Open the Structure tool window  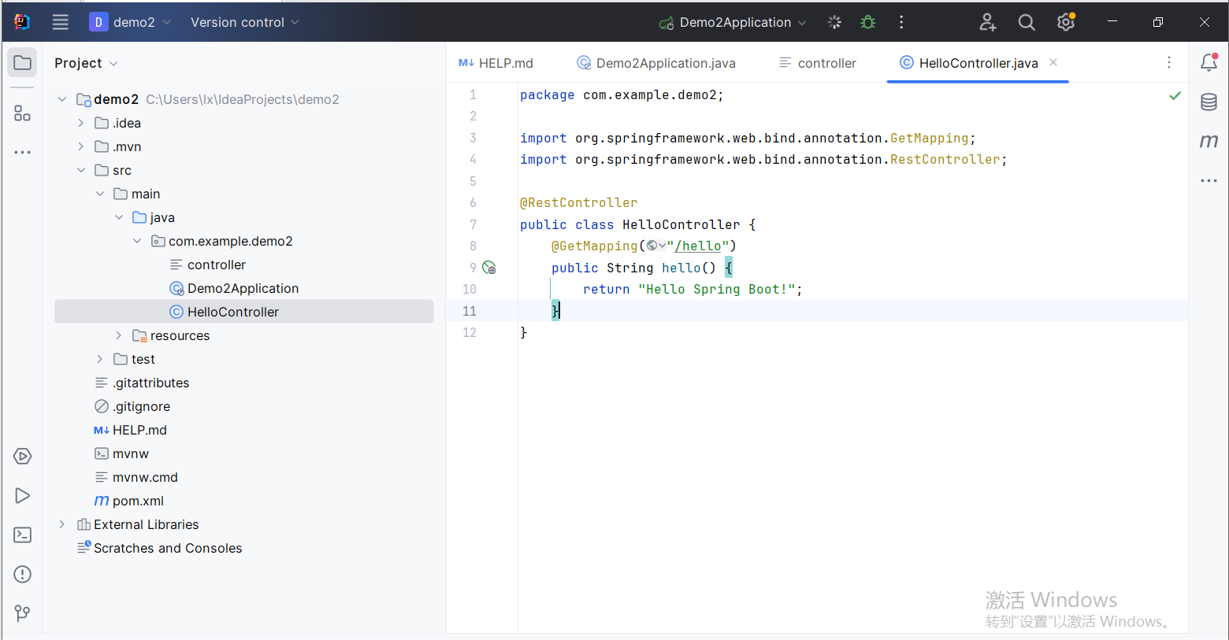(x=22, y=113)
